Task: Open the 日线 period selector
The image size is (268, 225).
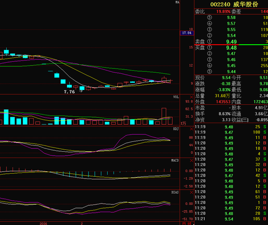Action: click(187, 224)
